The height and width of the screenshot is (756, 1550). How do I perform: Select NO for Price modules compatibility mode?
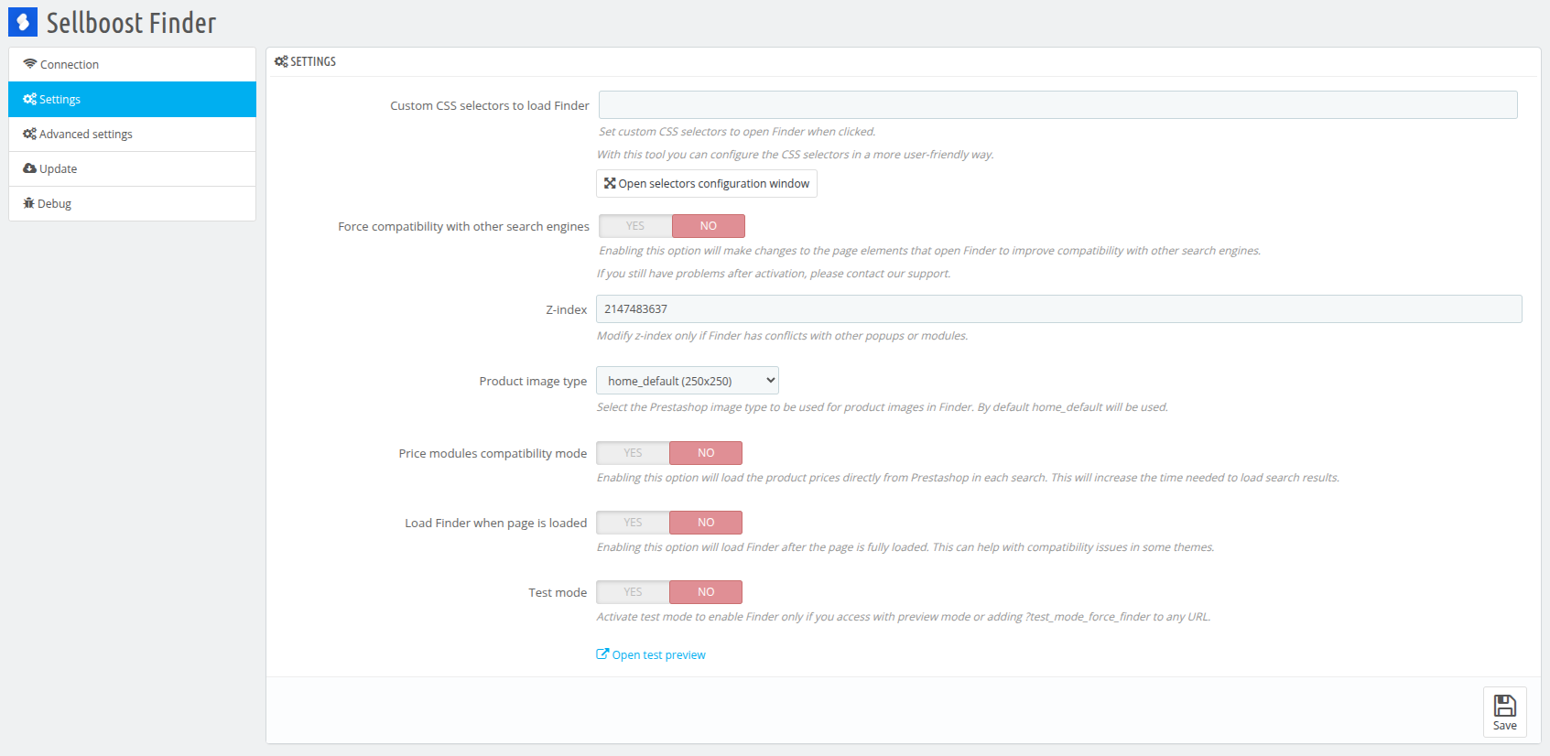(x=706, y=453)
